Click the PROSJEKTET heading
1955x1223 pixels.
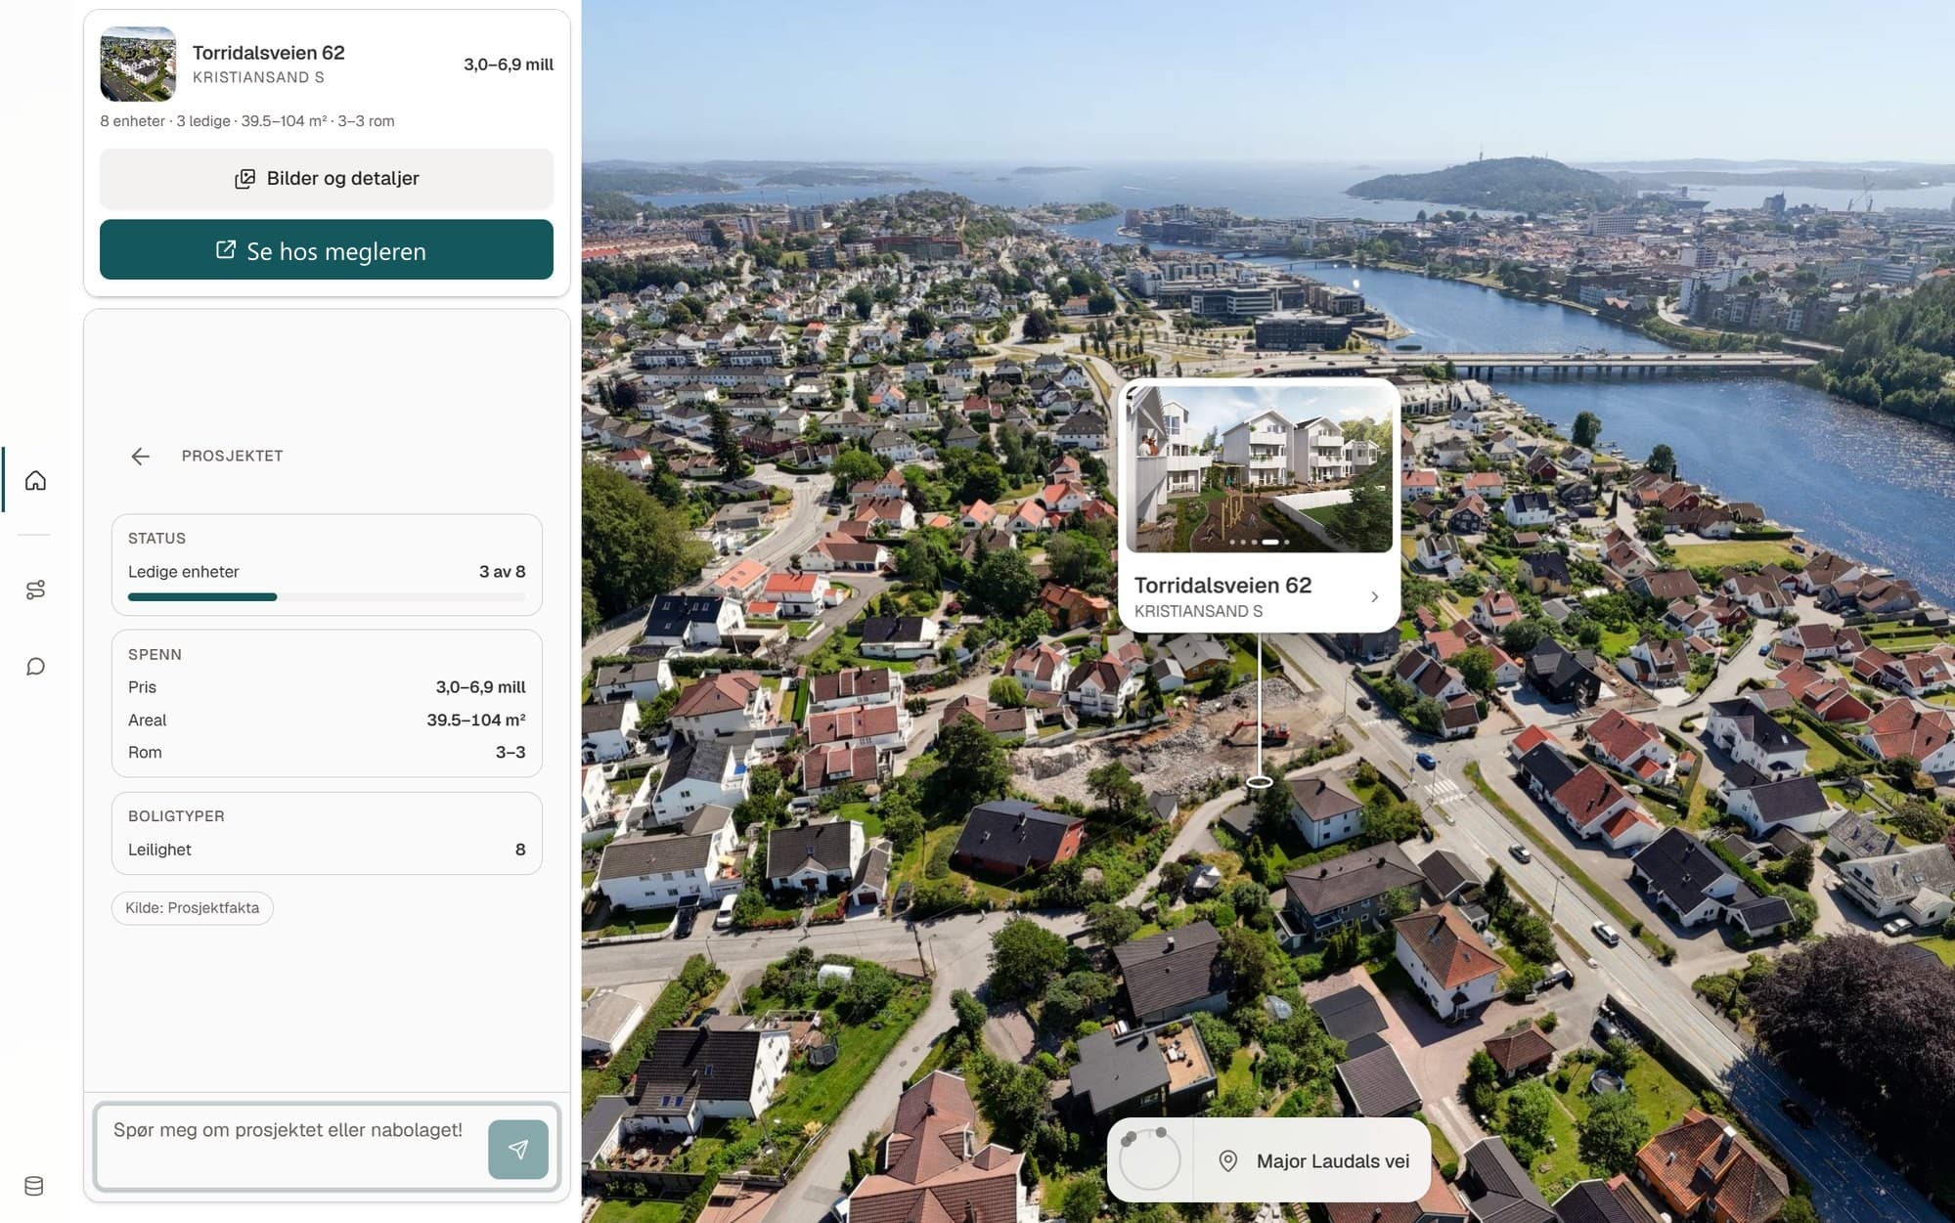coord(232,457)
